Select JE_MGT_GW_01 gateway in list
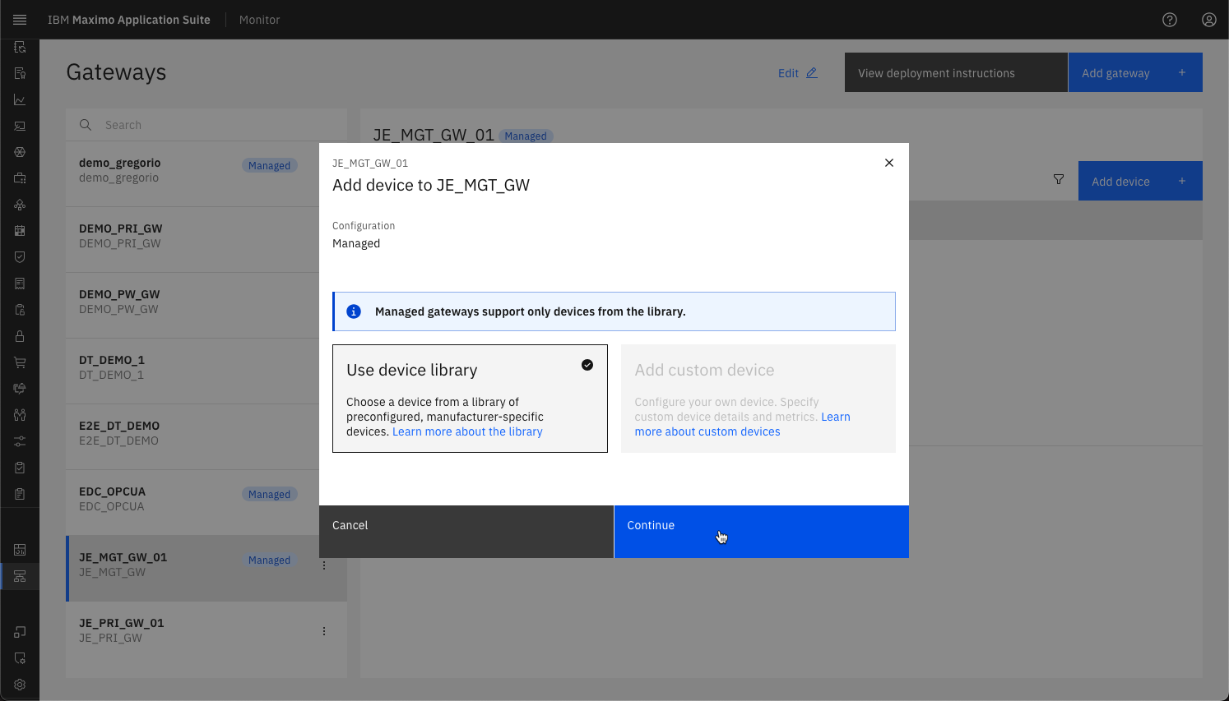The width and height of the screenshot is (1229, 701). pyautogui.click(x=206, y=569)
